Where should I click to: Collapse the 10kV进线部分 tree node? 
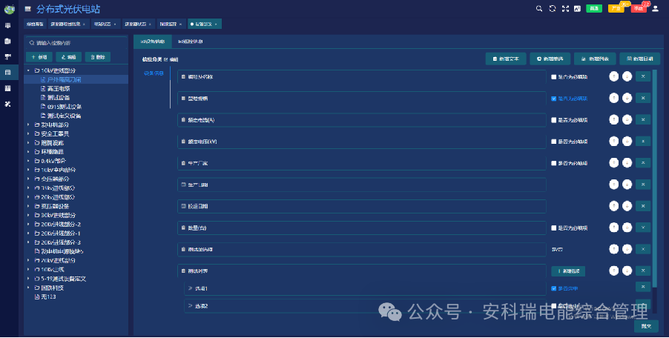point(29,70)
